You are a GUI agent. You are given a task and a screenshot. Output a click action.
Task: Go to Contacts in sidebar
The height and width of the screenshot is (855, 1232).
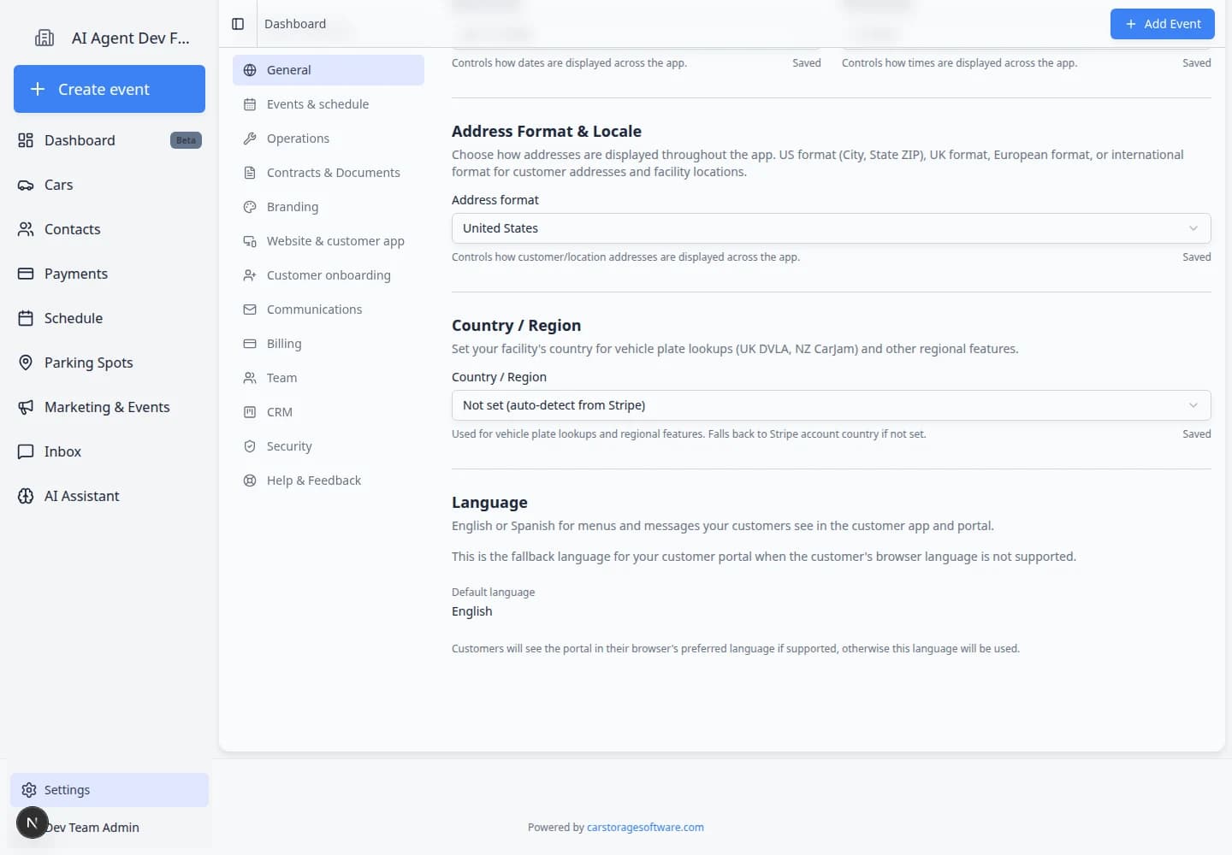[x=110, y=229]
